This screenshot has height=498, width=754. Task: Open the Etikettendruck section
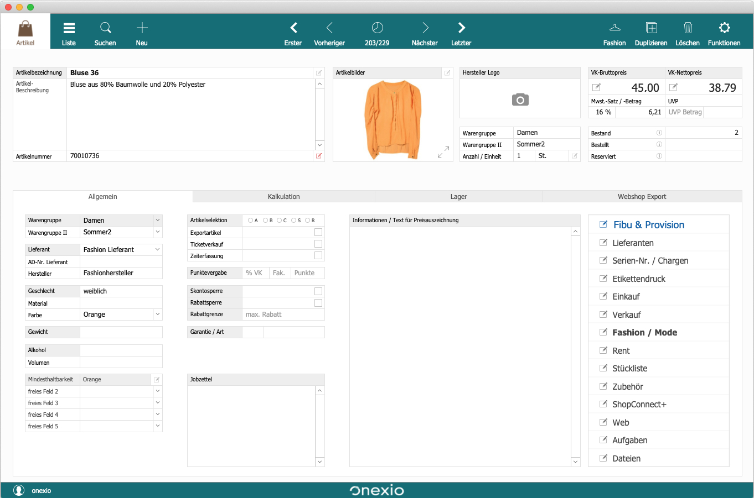659,279
